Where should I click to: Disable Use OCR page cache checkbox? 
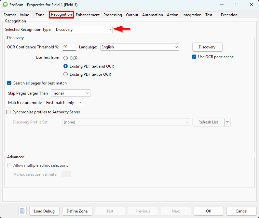coord(194,57)
